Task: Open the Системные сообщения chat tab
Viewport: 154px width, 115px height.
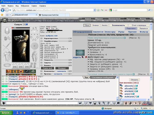Action: 103,77
